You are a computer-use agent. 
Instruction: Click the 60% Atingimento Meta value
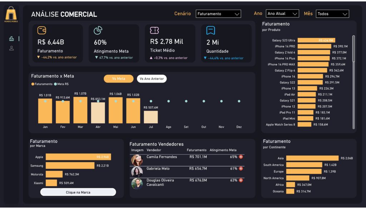100,43
